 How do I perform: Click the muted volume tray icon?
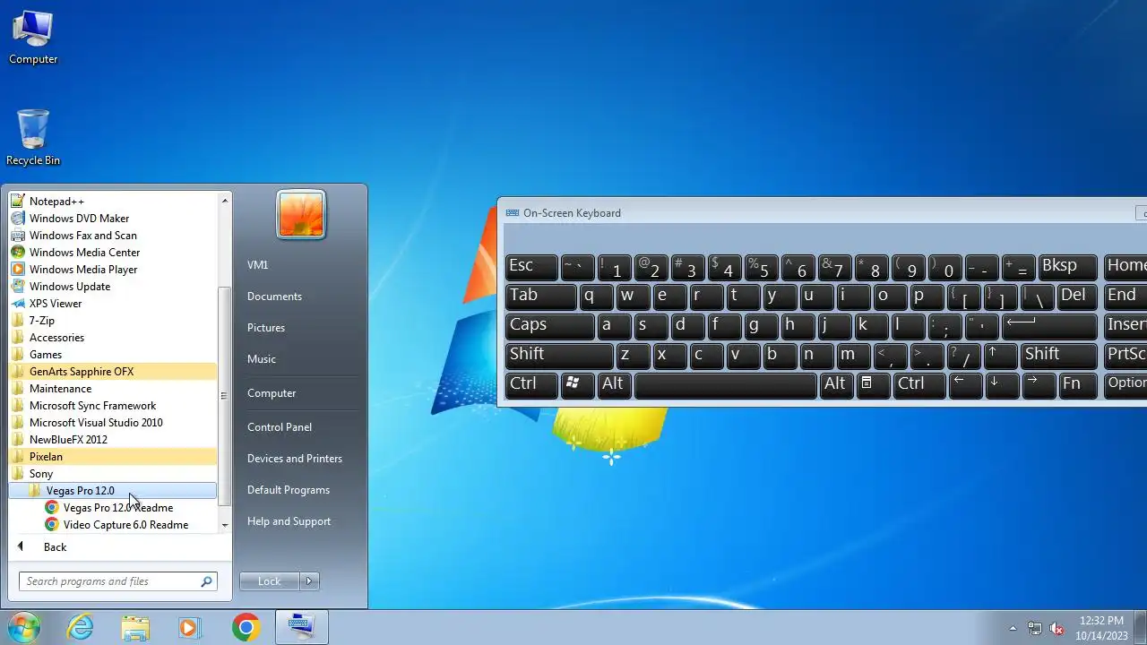coord(1056,628)
